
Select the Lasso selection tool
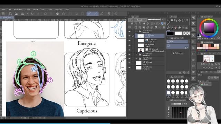183,20
